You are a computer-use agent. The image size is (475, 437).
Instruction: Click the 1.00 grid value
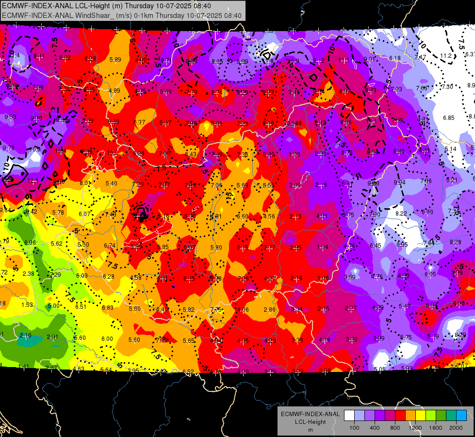click(x=295, y=154)
